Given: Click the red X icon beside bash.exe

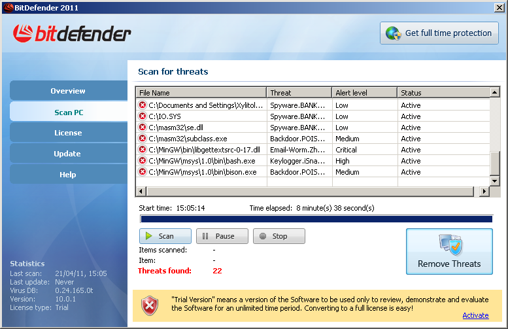Looking at the screenshot, I should 143,160.
